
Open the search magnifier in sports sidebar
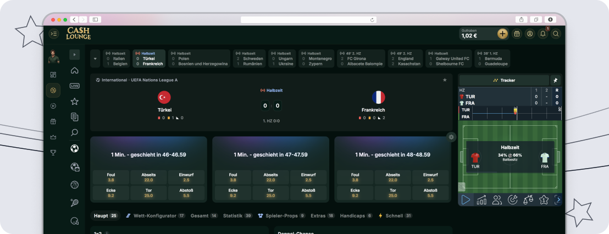[75, 132]
